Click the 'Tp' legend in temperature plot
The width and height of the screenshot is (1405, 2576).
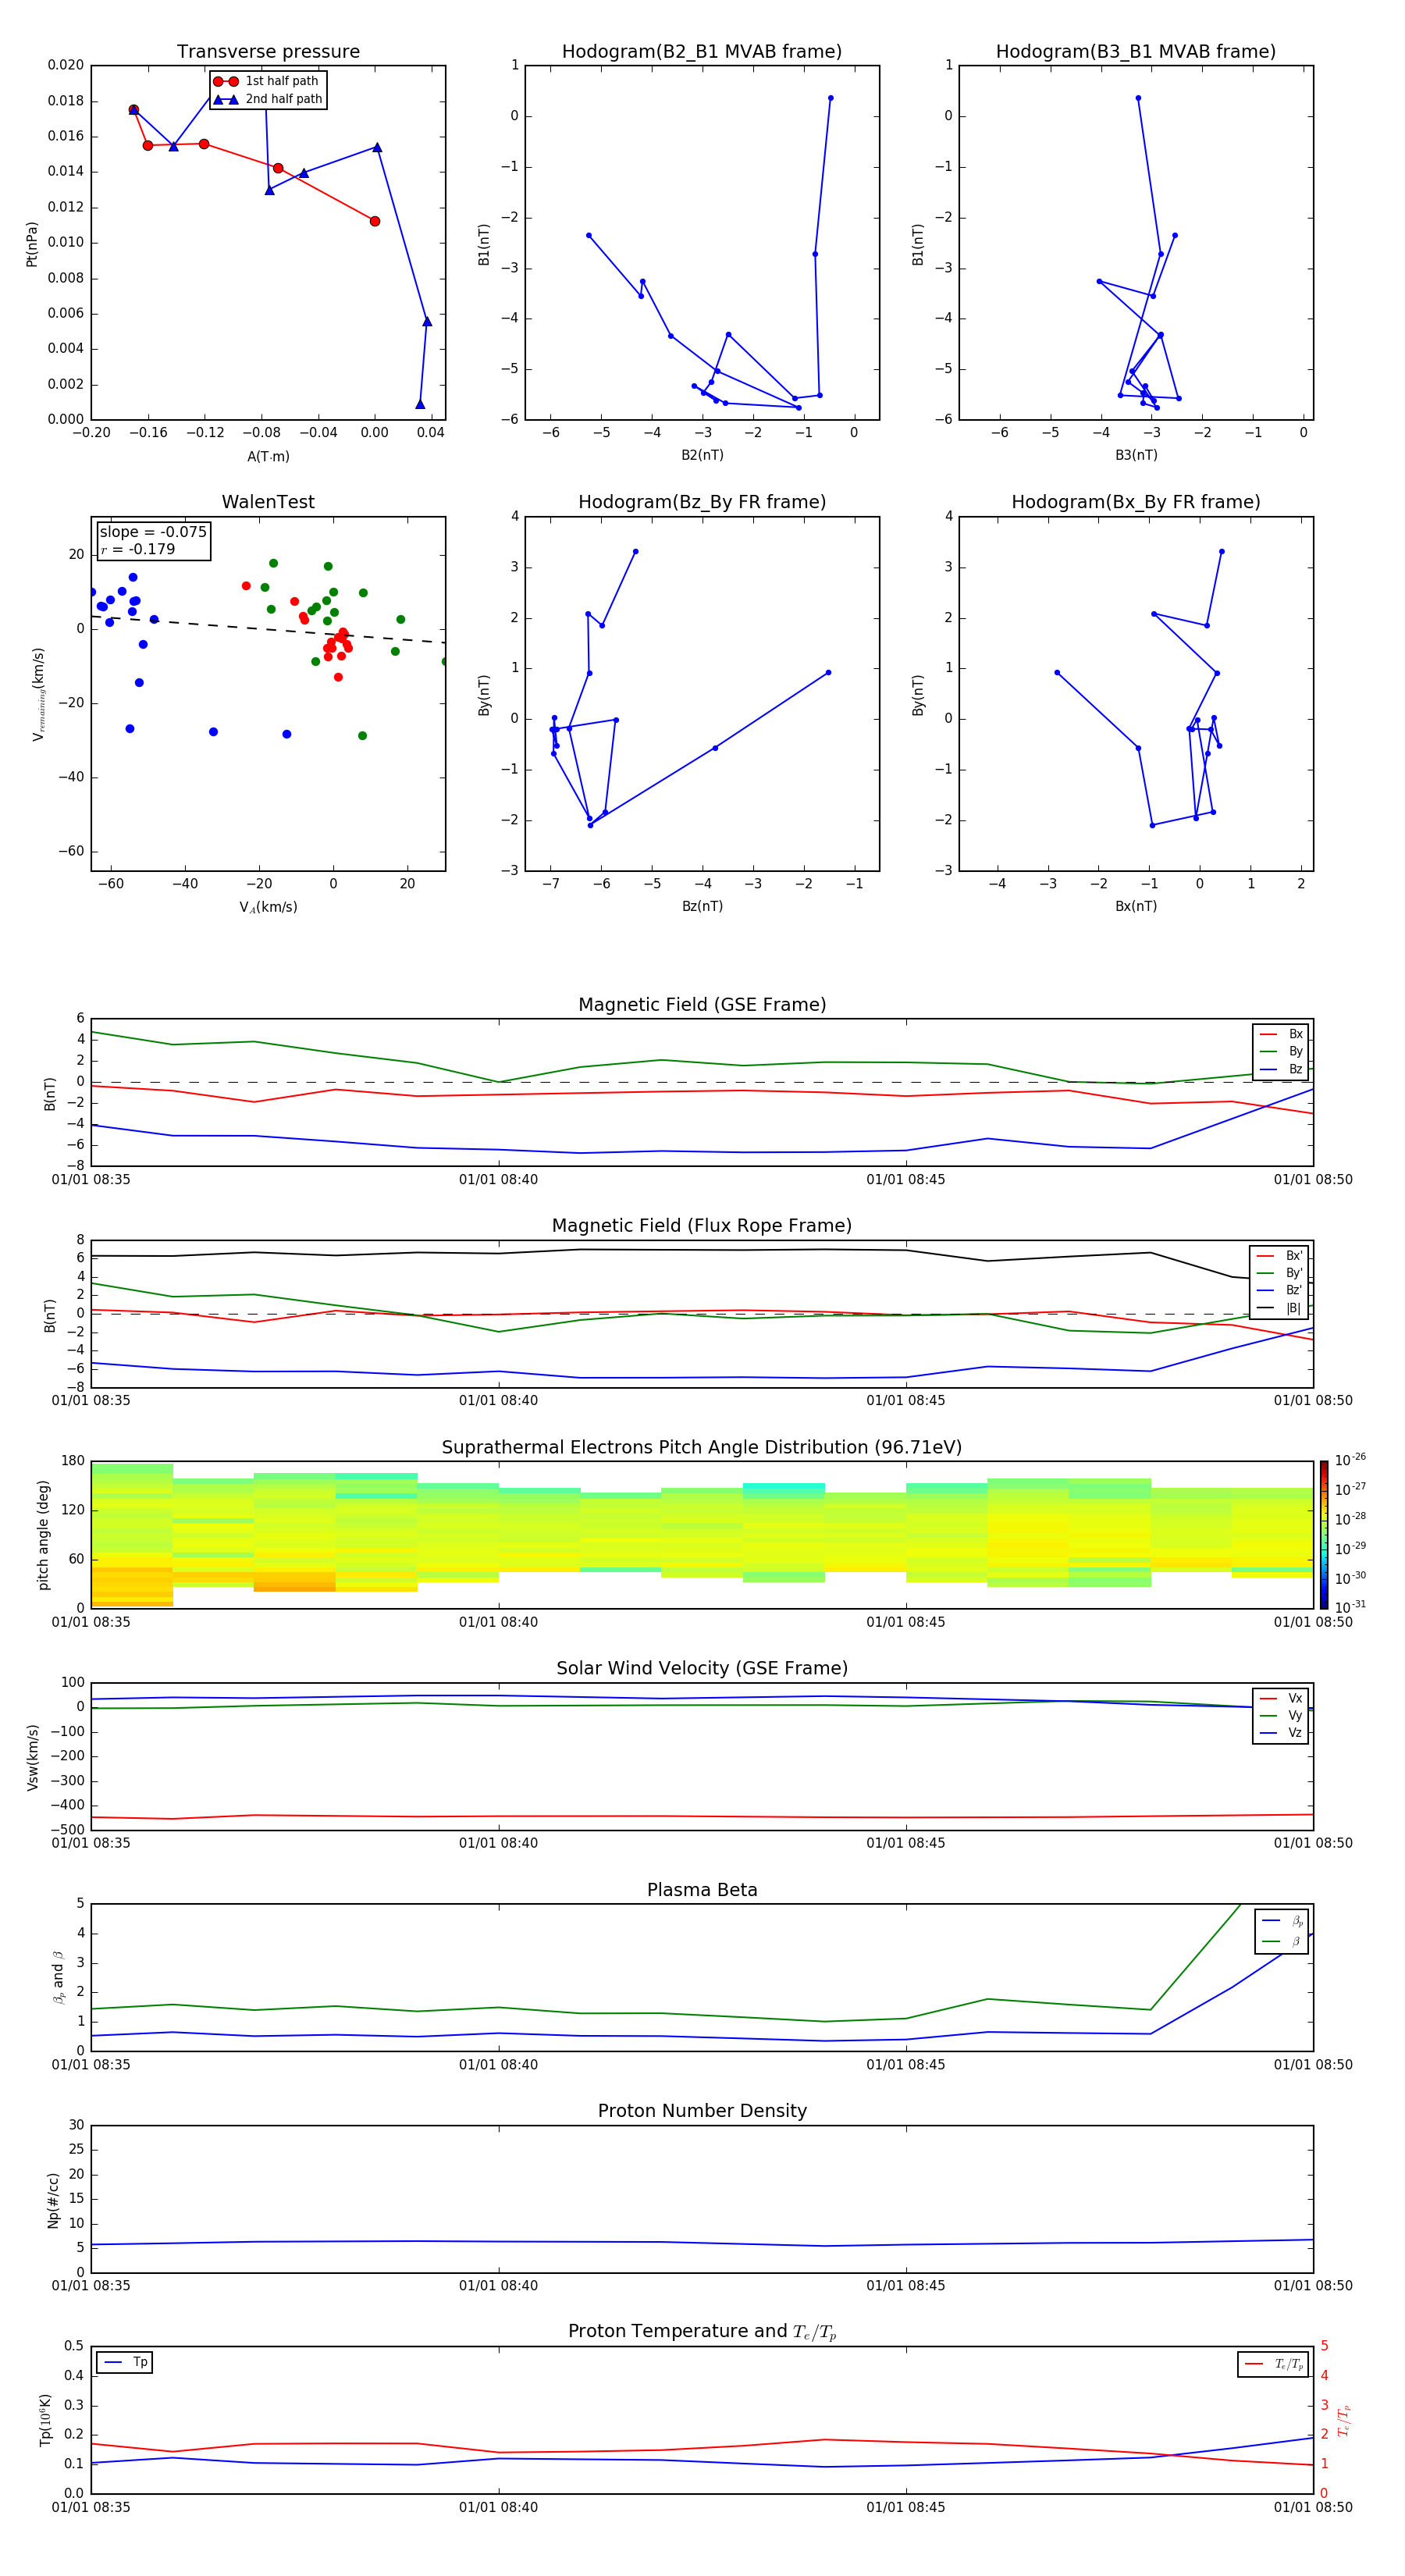pyautogui.click(x=125, y=2363)
